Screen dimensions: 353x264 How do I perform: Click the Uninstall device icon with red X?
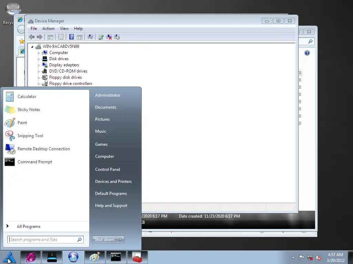click(x=109, y=37)
